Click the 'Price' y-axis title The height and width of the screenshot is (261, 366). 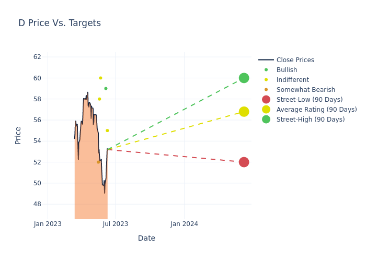(x=18, y=135)
